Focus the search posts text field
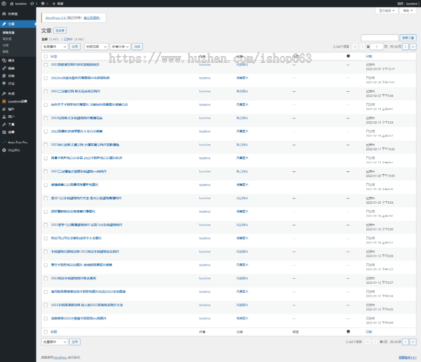The height and width of the screenshot is (362, 421). [x=380, y=38]
